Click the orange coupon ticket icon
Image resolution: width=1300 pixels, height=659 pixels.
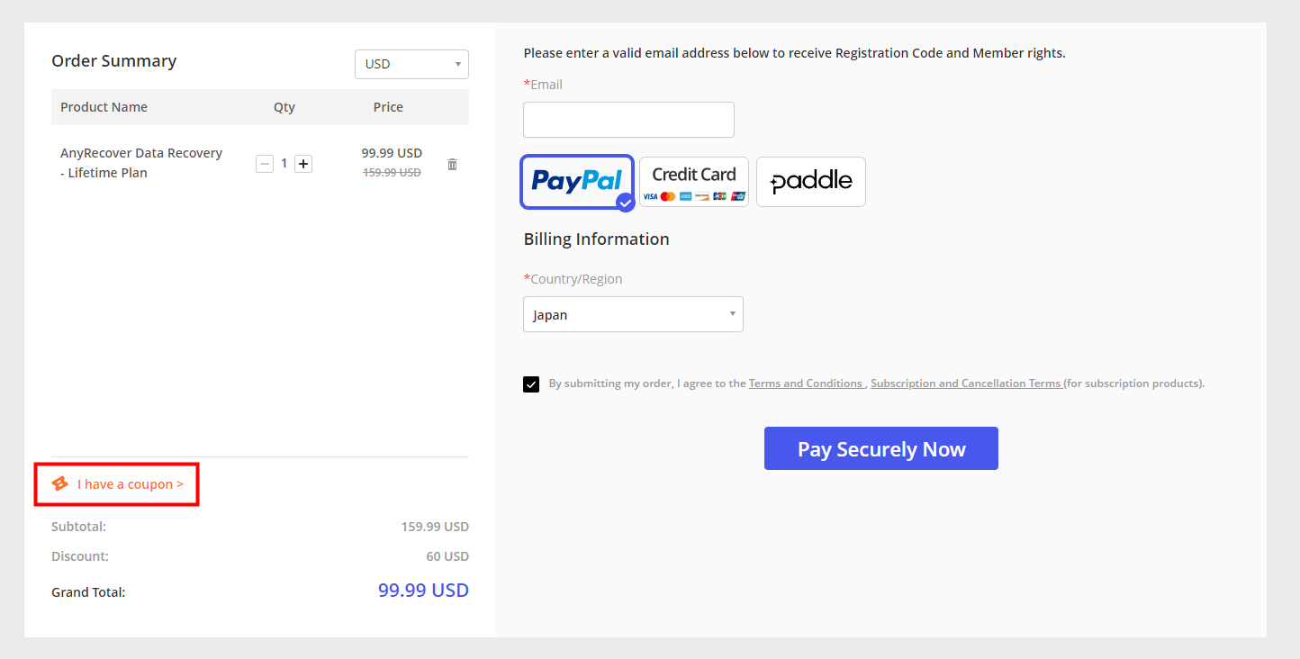point(60,484)
